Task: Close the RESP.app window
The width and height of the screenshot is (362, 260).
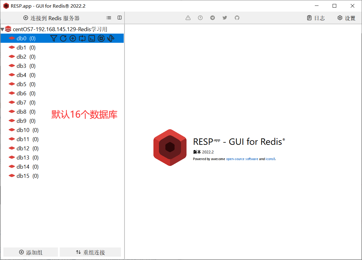Action: 352,6
